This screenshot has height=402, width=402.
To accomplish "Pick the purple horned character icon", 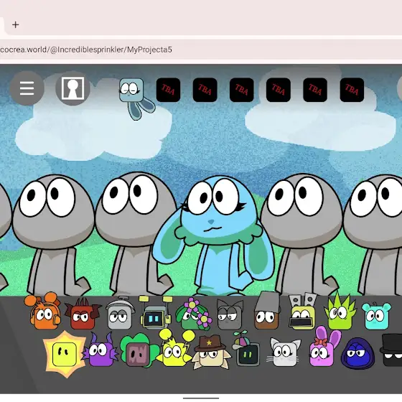I will (x=100, y=350).
